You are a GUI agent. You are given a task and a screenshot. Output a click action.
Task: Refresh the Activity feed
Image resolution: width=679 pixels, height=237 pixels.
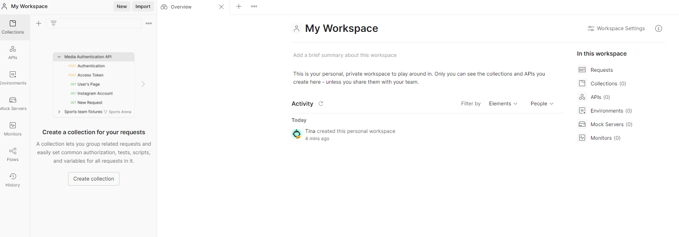pyautogui.click(x=321, y=104)
